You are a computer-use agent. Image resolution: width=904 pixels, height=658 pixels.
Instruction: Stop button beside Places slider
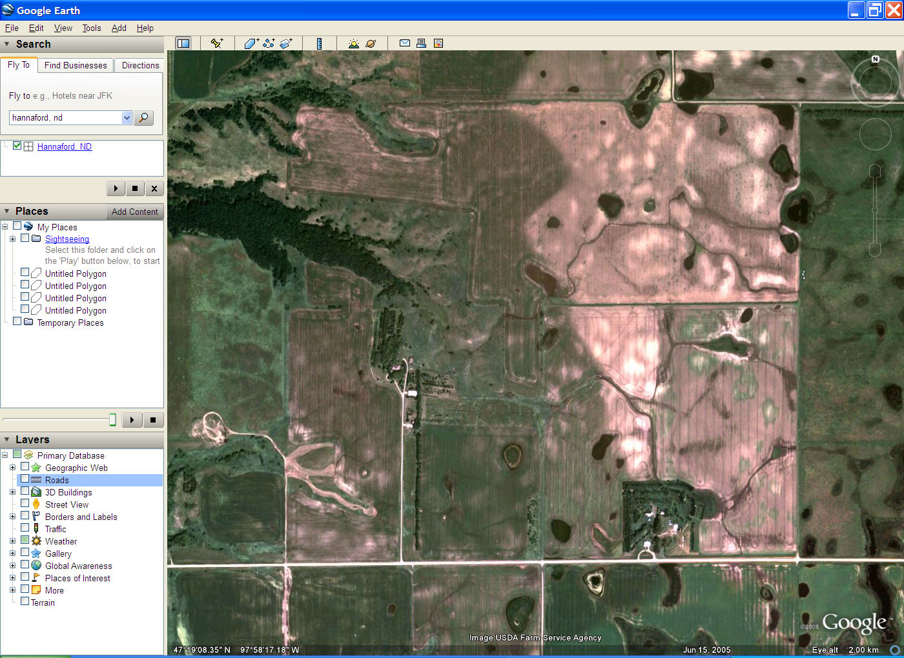click(x=153, y=420)
